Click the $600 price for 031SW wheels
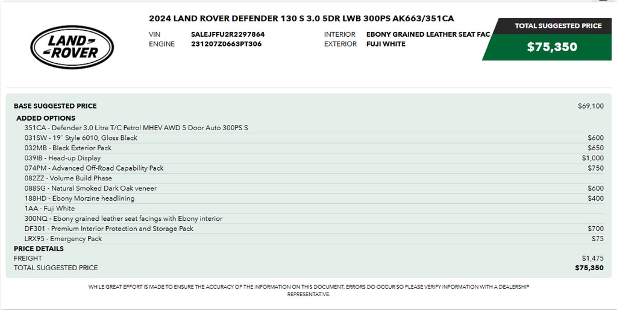 (x=595, y=138)
